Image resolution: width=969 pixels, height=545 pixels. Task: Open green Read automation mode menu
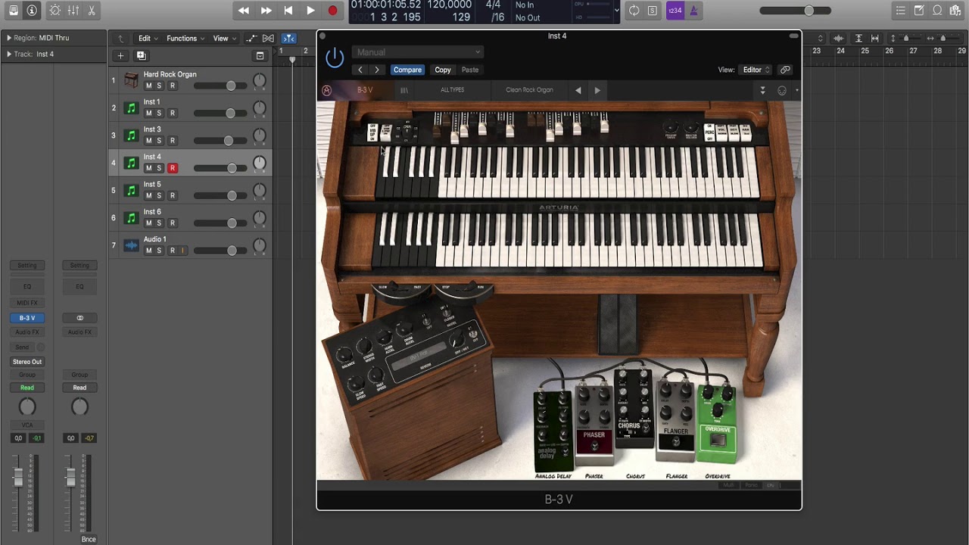[x=27, y=388]
